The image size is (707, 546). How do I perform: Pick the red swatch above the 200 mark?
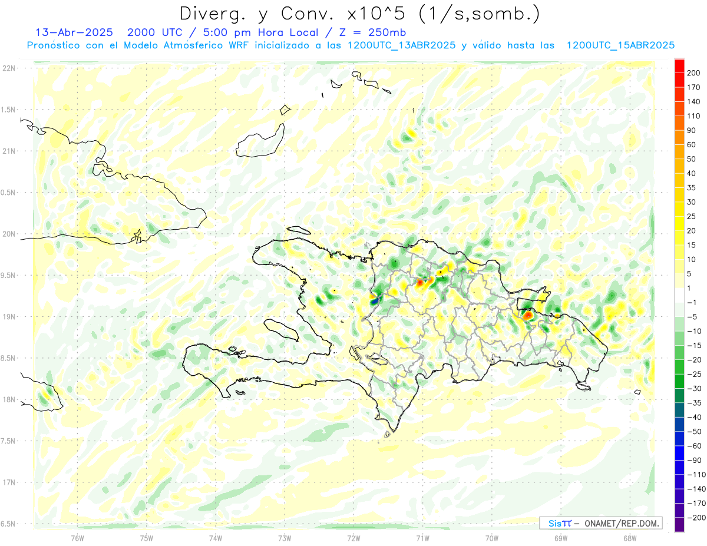(x=679, y=66)
